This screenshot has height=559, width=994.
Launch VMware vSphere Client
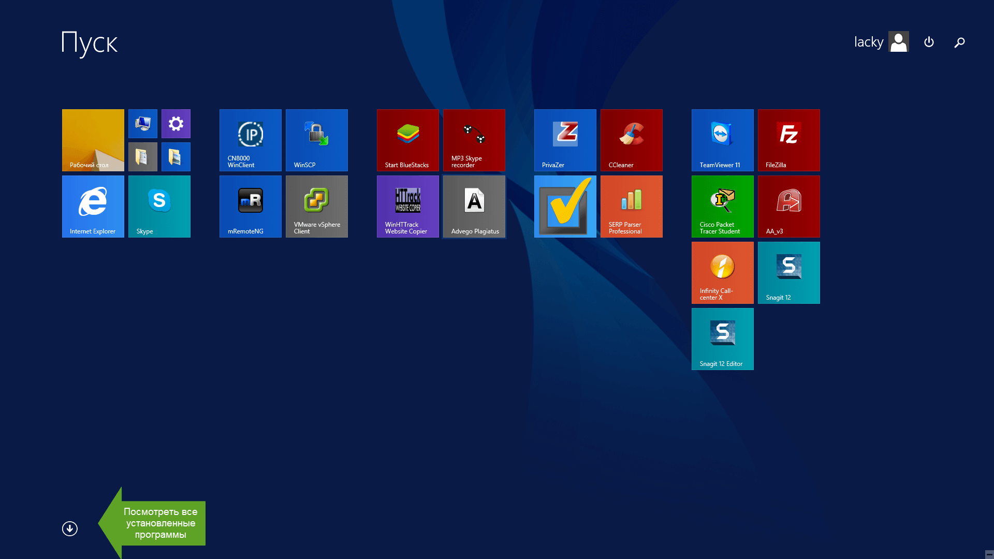pyautogui.click(x=317, y=206)
